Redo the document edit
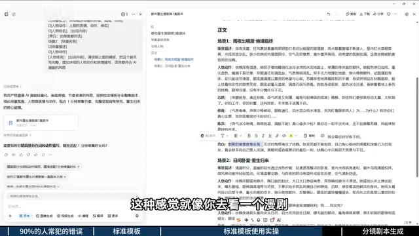 (x=337, y=14)
